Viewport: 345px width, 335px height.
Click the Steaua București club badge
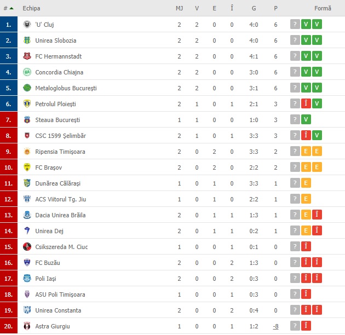tap(27, 120)
